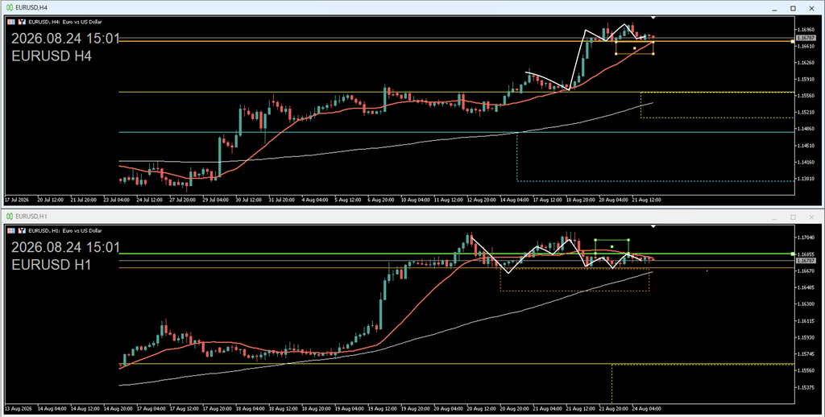Click the lower-left corner handle of the orange H4 rectangle
The height and width of the screenshot is (417, 825).
click(616, 54)
